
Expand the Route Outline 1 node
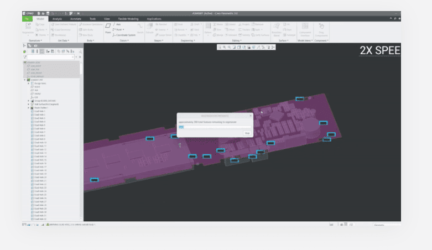pyautogui.click(x=28, y=108)
